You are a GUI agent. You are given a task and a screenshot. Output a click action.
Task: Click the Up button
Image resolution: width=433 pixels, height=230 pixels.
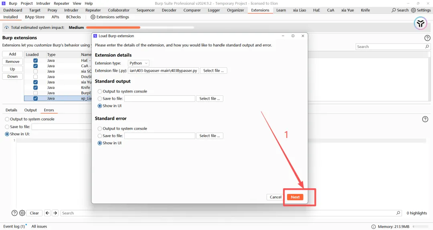[x=12, y=69]
